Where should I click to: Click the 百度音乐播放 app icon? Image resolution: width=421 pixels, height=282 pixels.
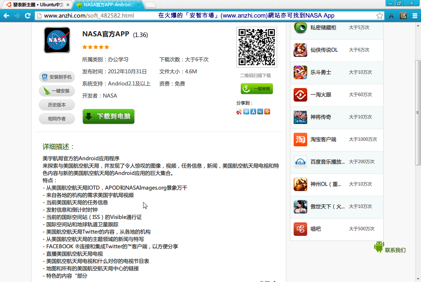300,162
